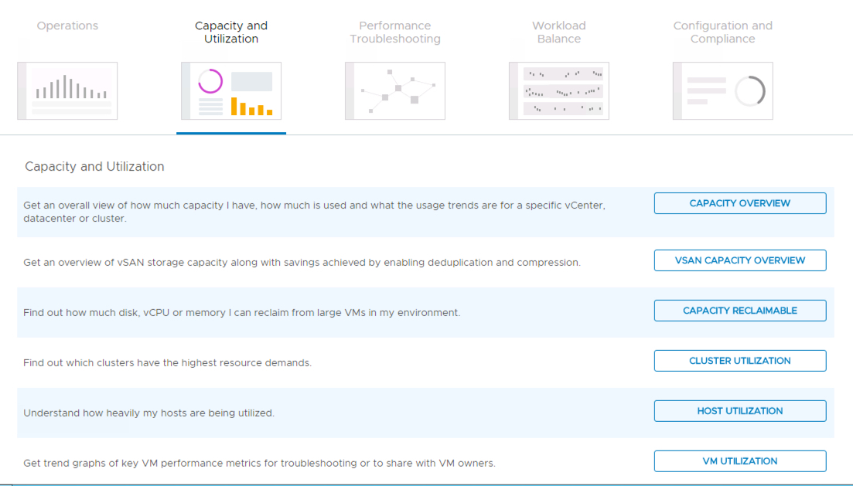Screen dimensions: 853x486
Task: Click the Capacity donut chart icon
Action: (231, 91)
